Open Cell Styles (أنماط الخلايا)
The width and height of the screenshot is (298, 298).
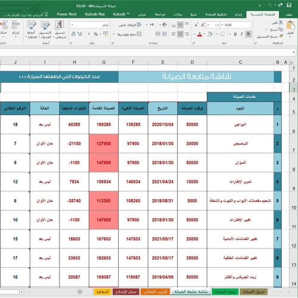[x=31, y=30]
